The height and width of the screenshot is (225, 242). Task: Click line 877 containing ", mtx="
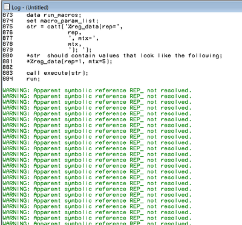coord(50,38)
